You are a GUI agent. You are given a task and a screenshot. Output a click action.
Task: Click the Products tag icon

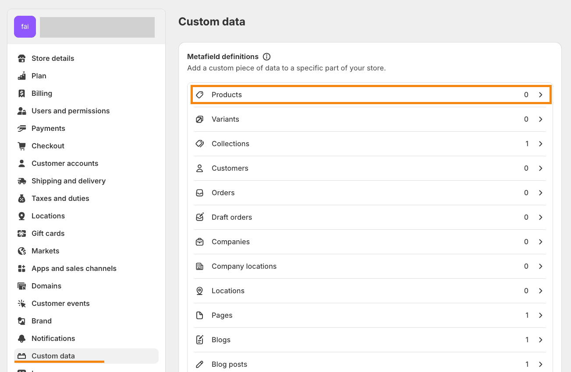(200, 95)
